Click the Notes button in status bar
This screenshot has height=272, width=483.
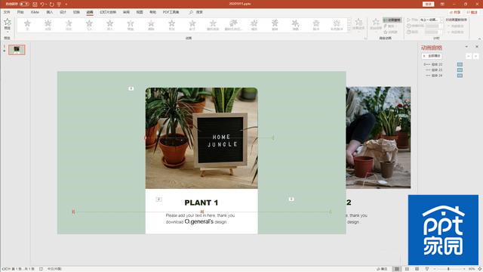coord(383,269)
